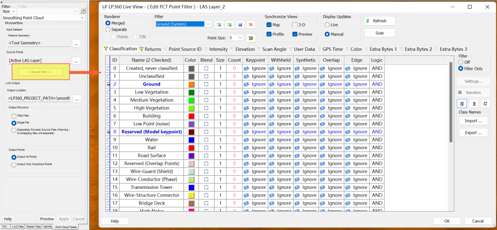Click the middle list icon above Class Names

tap(473, 103)
